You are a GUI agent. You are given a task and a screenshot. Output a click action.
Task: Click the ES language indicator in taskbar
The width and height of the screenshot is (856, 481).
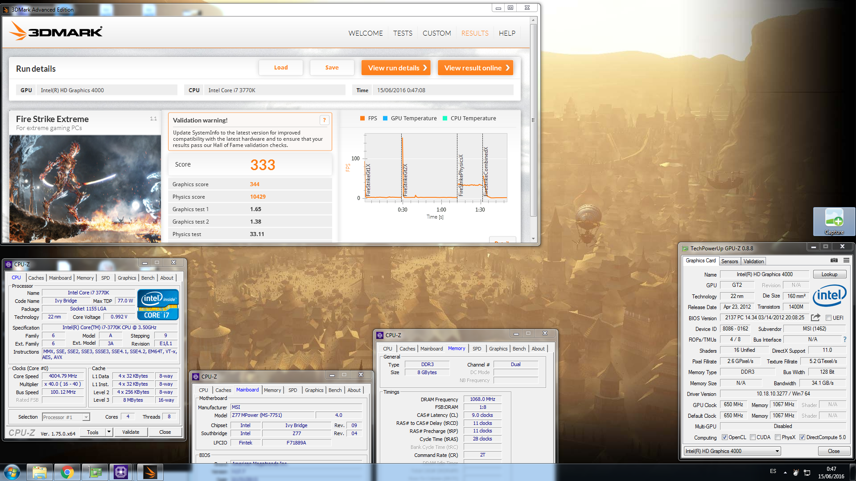point(773,471)
